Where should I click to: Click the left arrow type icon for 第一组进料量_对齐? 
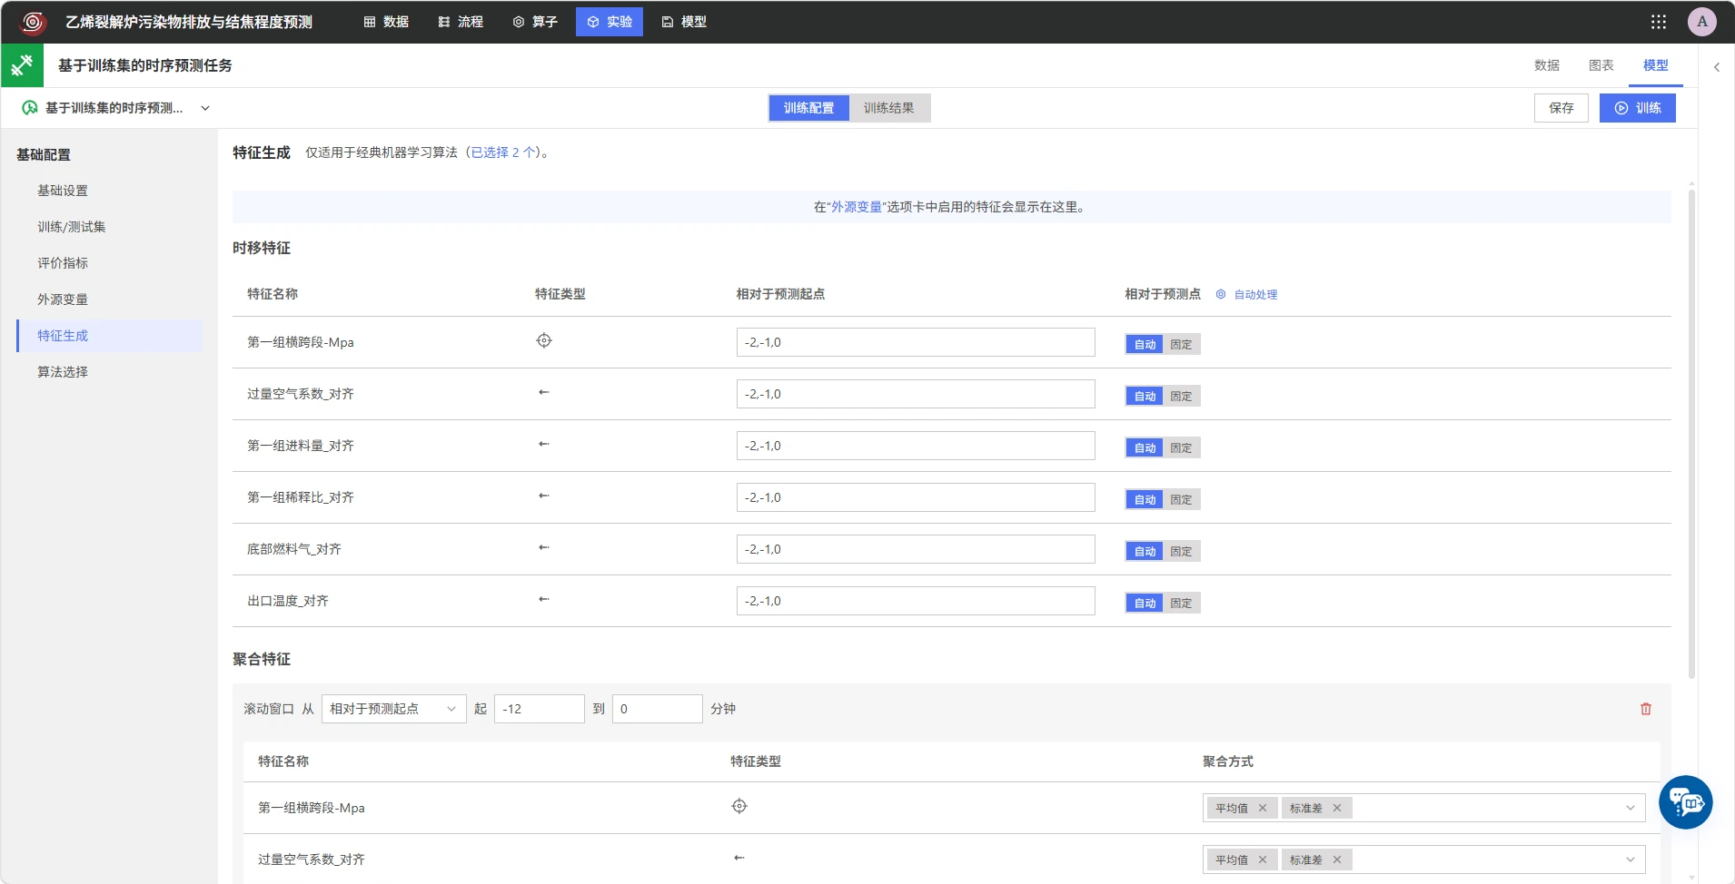click(544, 444)
